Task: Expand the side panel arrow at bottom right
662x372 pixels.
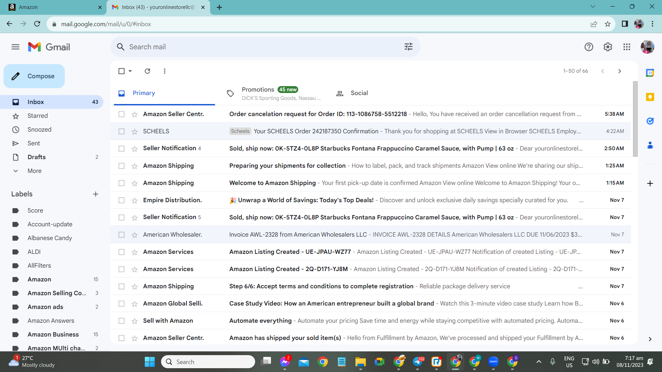Action: click(x=650, y=339)
